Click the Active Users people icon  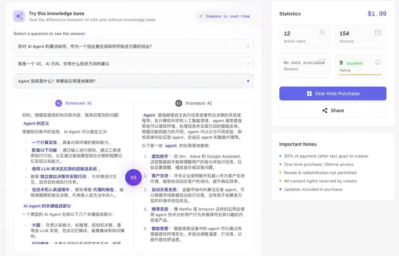[322, 33]
